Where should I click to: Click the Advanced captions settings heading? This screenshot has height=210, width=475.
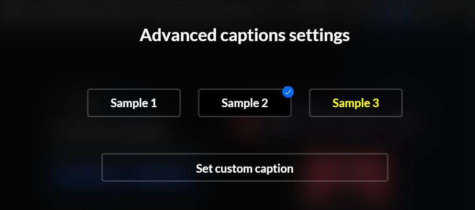point(245,35)
